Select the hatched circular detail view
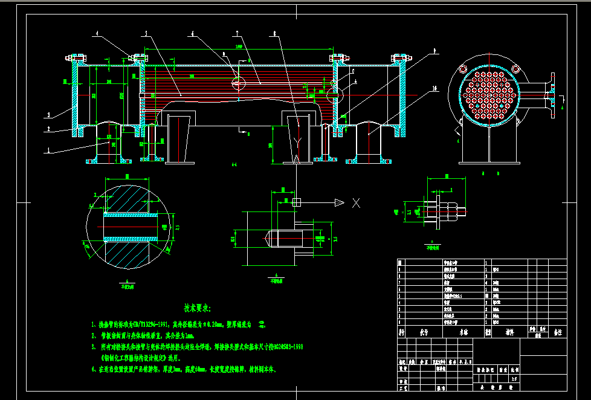This screenshot has height=400, width=591. pyautogui.click(x=128, y=227)
